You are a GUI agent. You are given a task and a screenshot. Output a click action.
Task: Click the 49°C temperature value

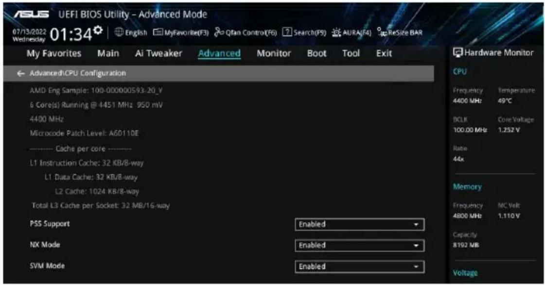click(x=505, y=101)
